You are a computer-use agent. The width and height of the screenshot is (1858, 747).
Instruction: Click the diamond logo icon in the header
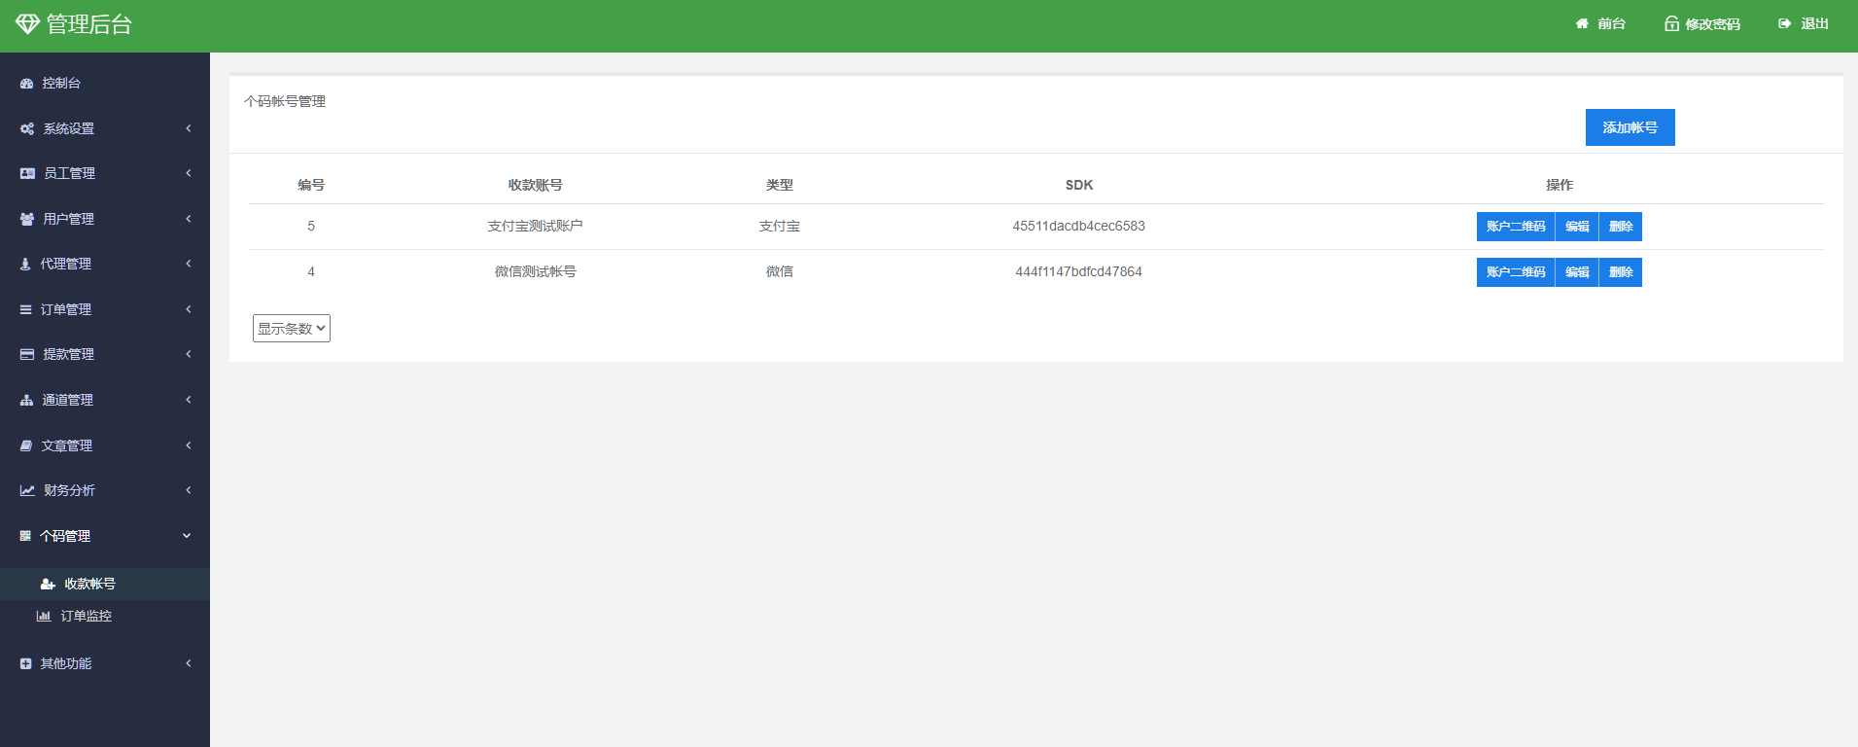click(27, 23)
